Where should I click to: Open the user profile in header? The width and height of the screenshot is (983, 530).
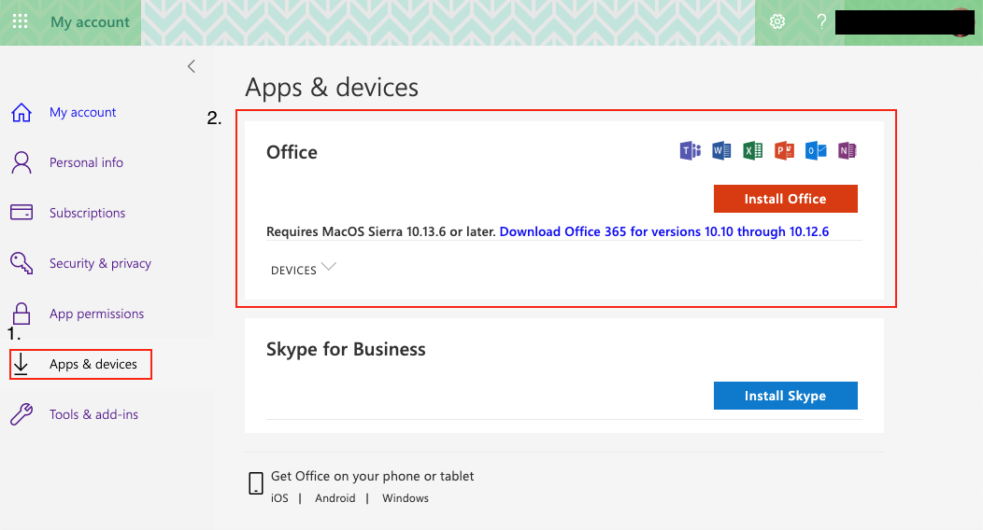click(905, 22)
